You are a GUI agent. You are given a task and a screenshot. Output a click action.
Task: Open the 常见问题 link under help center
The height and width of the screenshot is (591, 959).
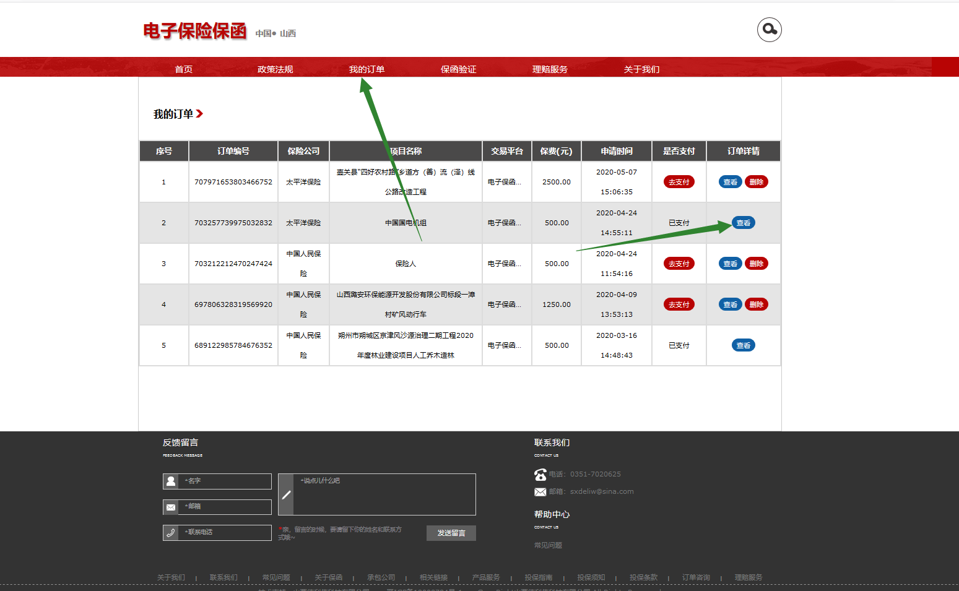tap(548, 545)
